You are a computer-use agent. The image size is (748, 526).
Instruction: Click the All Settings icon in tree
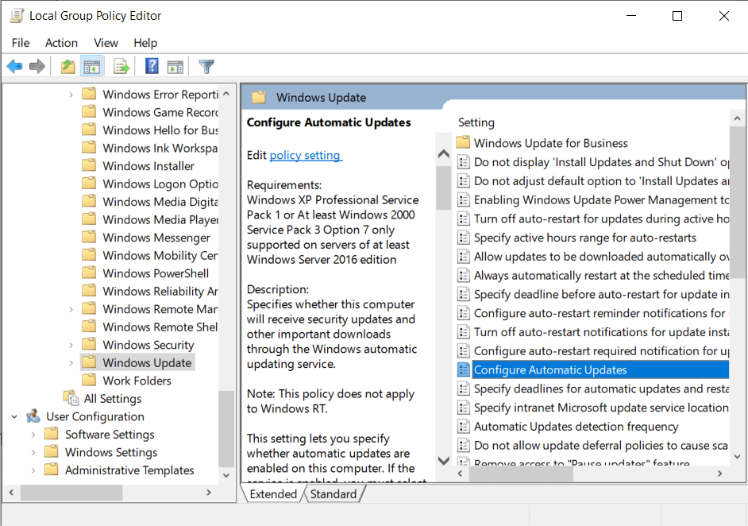(71, 397)
